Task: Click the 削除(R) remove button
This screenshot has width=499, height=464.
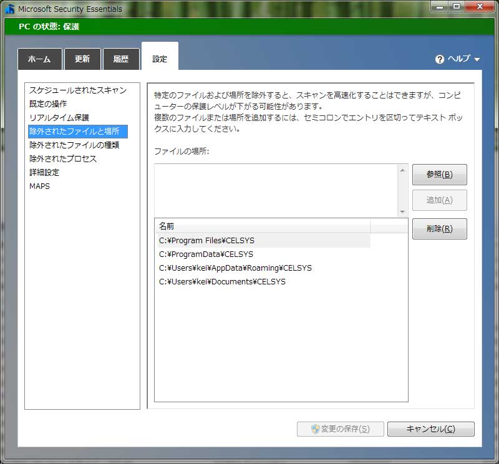Action: [440, 229]
